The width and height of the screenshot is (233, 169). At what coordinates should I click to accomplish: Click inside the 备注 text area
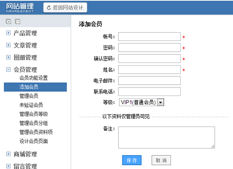(x=166, y=137)
